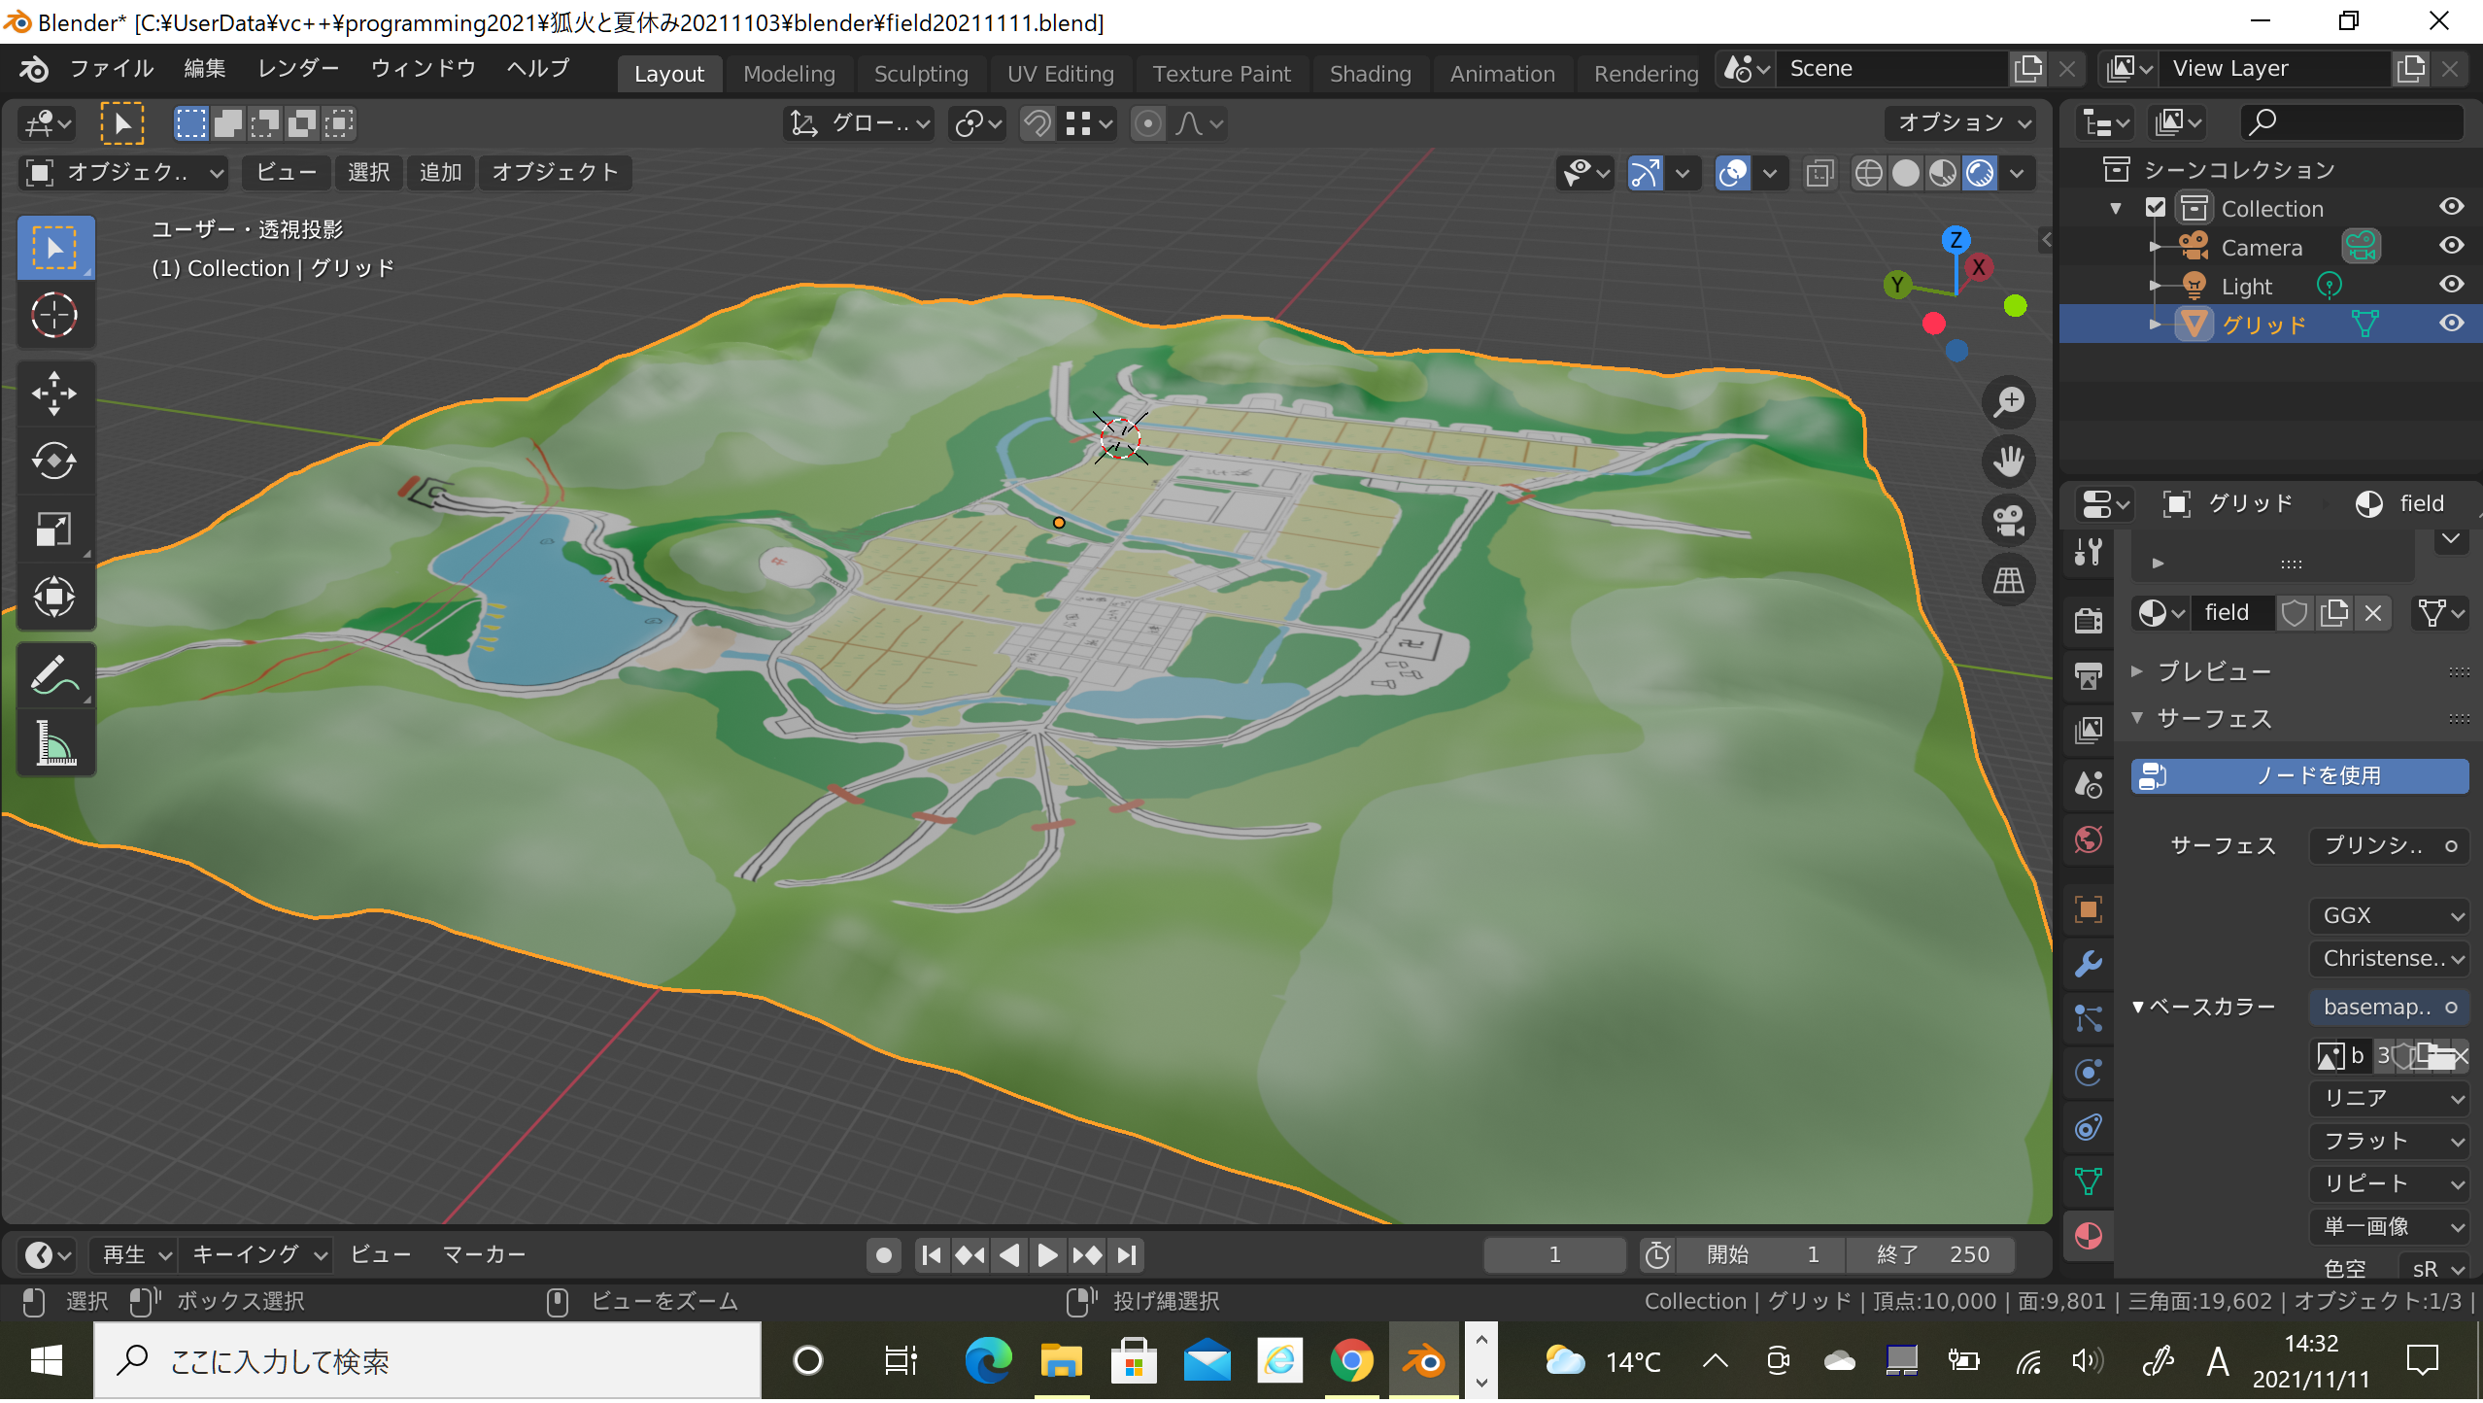The width and height of the screenshot is (2483, 1403).
Task: Select the Scale tool
Action: coord(54,530)
